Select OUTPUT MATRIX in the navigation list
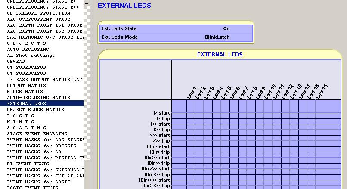347x189 pixels. click(x=26, y=86)
